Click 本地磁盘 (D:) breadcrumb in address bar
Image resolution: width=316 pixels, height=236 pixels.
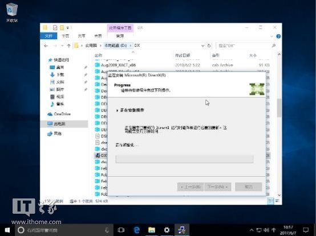(x=116, y=45)
